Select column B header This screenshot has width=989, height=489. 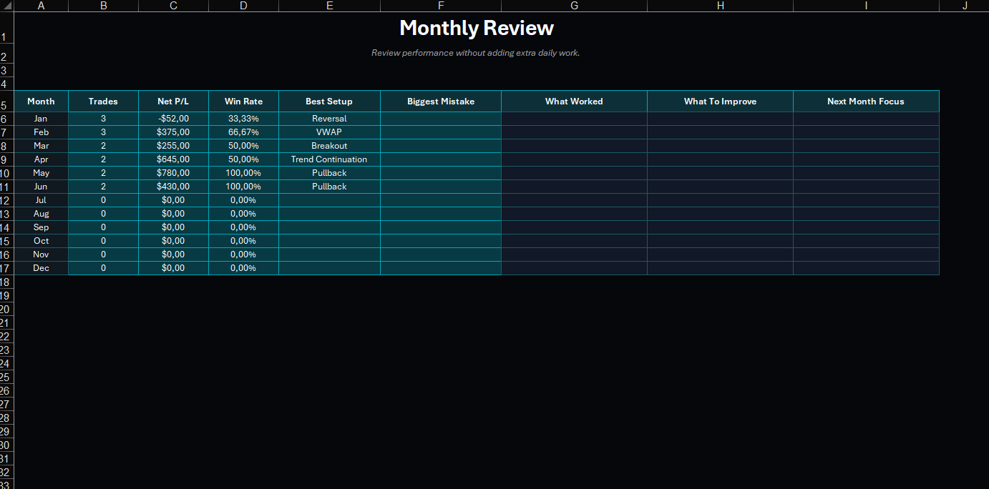(x=103, y=6)
